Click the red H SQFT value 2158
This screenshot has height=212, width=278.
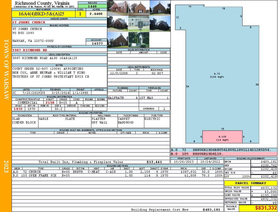tap(50, 103)
